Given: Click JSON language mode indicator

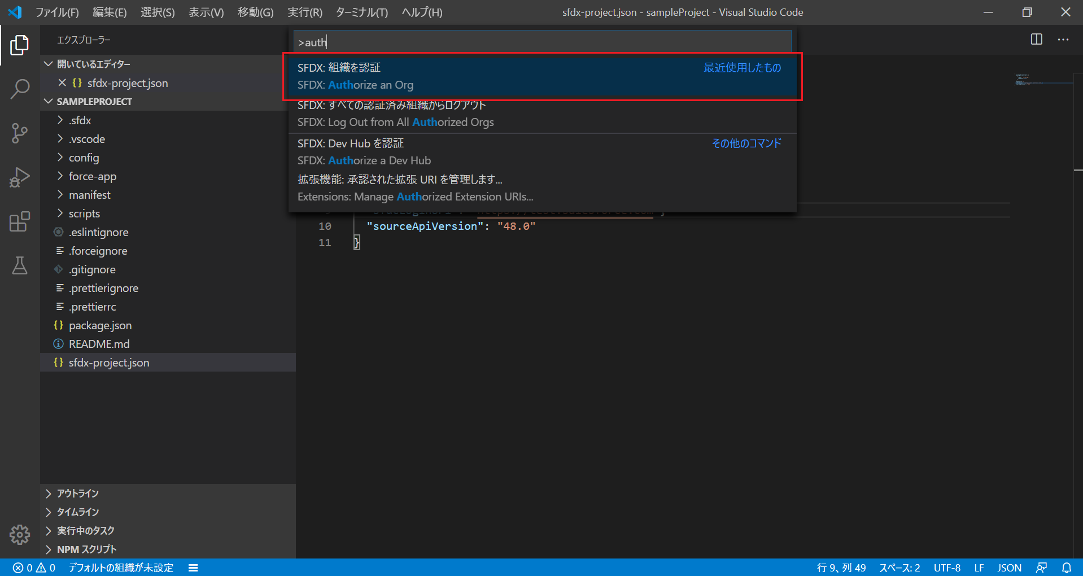Looking at the screenshot, I should 1009,568.
